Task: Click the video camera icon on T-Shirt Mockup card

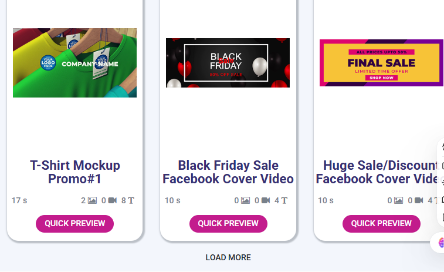Action: (x=112, y=200)
